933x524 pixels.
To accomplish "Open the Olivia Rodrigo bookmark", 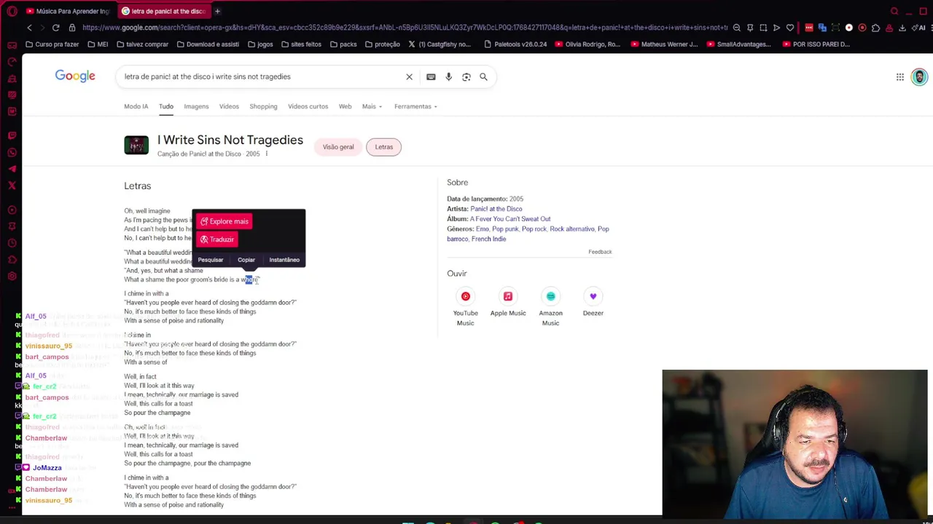I will 587,44.
